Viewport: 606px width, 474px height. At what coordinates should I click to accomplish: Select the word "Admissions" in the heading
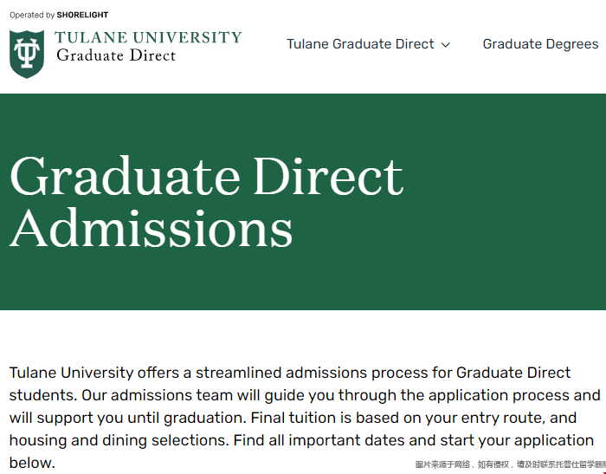[151, 228]
